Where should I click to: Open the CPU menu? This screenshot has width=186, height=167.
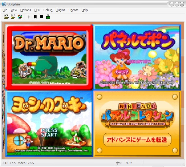coord(37,10)
